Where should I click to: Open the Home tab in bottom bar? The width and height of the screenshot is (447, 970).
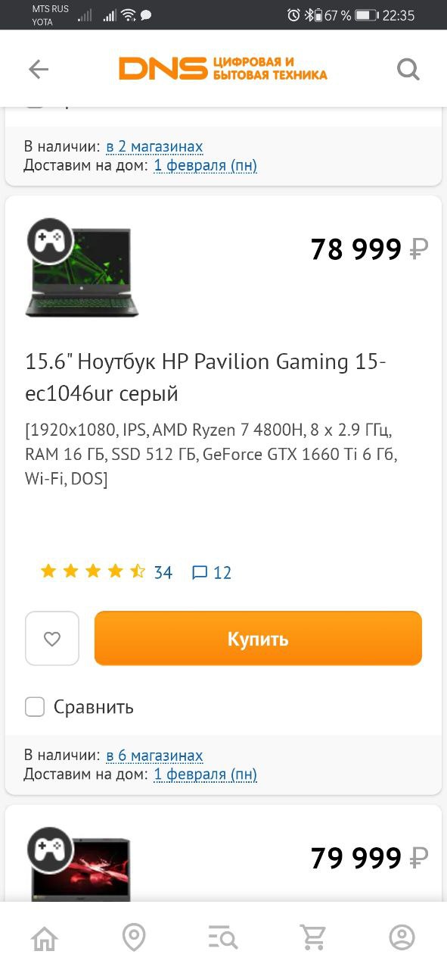point(44,937)
